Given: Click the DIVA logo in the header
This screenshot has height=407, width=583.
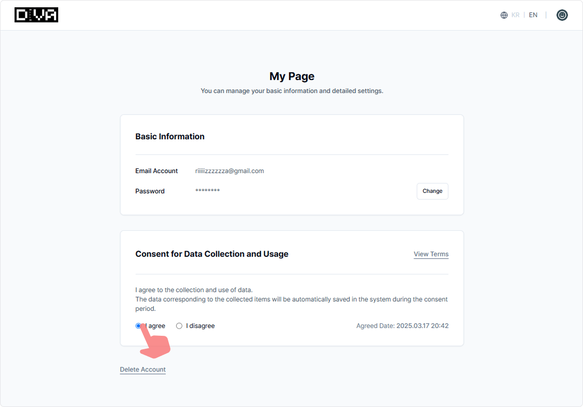Looking at the screenshot, I should [36, 15].
